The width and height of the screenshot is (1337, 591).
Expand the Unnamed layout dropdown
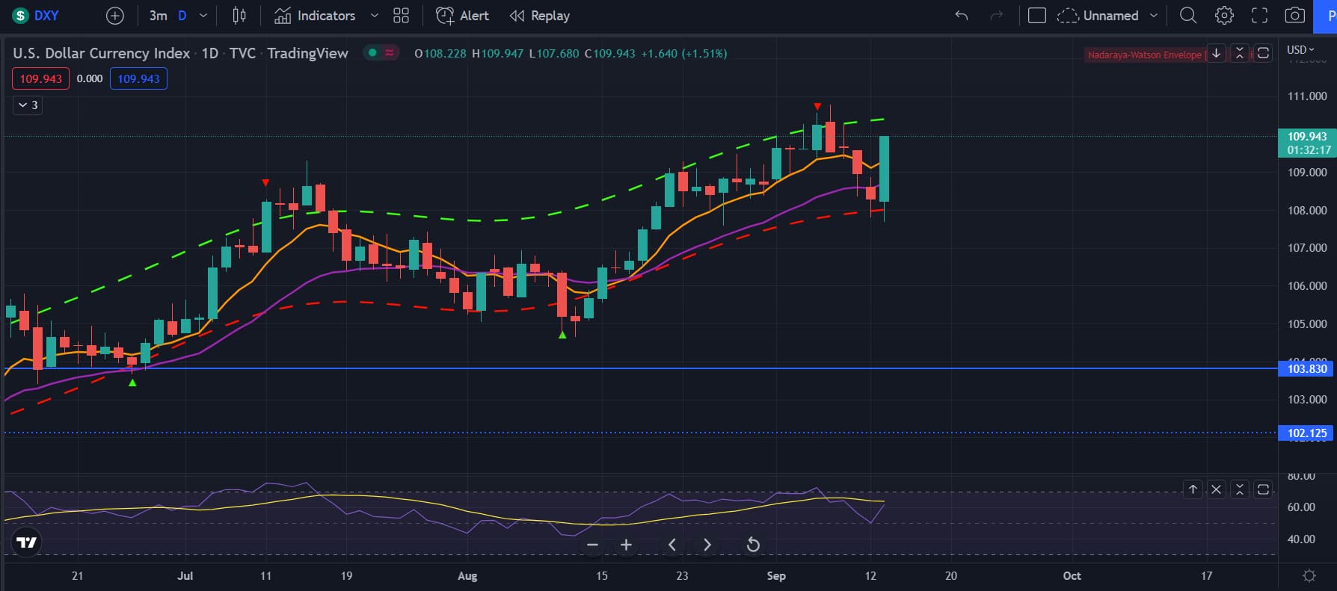tap(1154, 16)
